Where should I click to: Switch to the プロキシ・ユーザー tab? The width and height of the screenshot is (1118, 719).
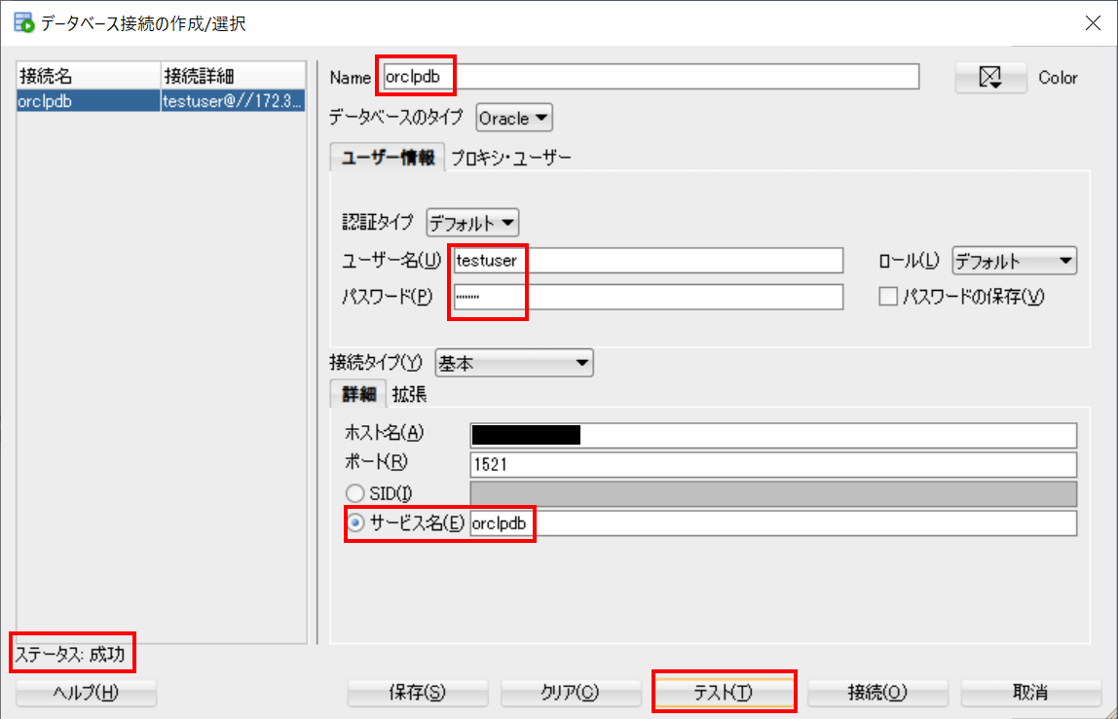point(511,158)
